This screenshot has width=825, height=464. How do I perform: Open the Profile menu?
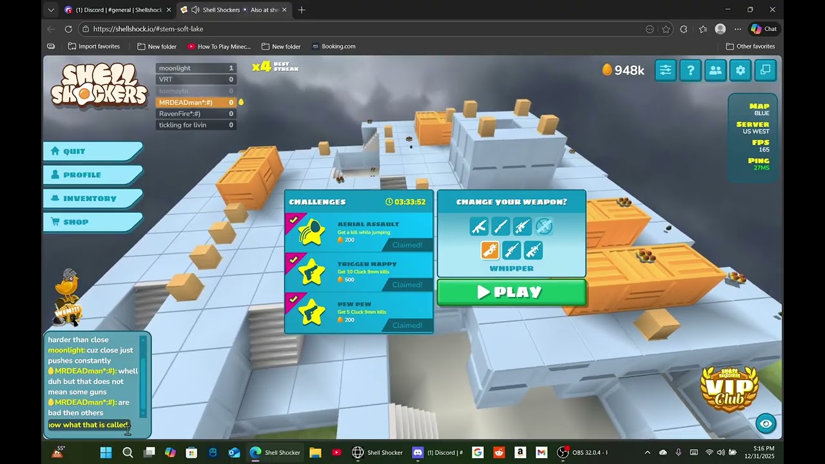[x=93, y=175]
